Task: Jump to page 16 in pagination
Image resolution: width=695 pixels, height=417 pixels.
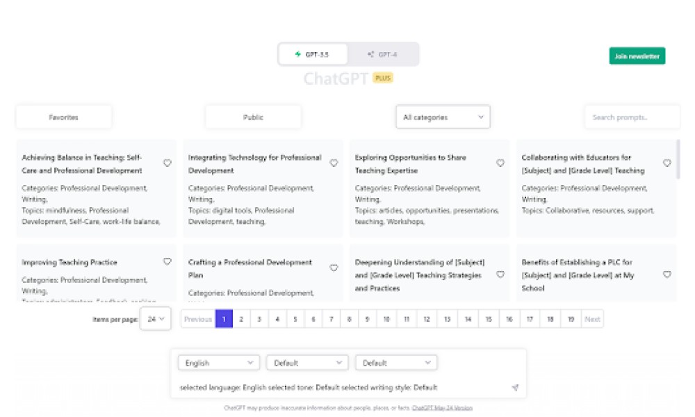Action: point(509,319)
